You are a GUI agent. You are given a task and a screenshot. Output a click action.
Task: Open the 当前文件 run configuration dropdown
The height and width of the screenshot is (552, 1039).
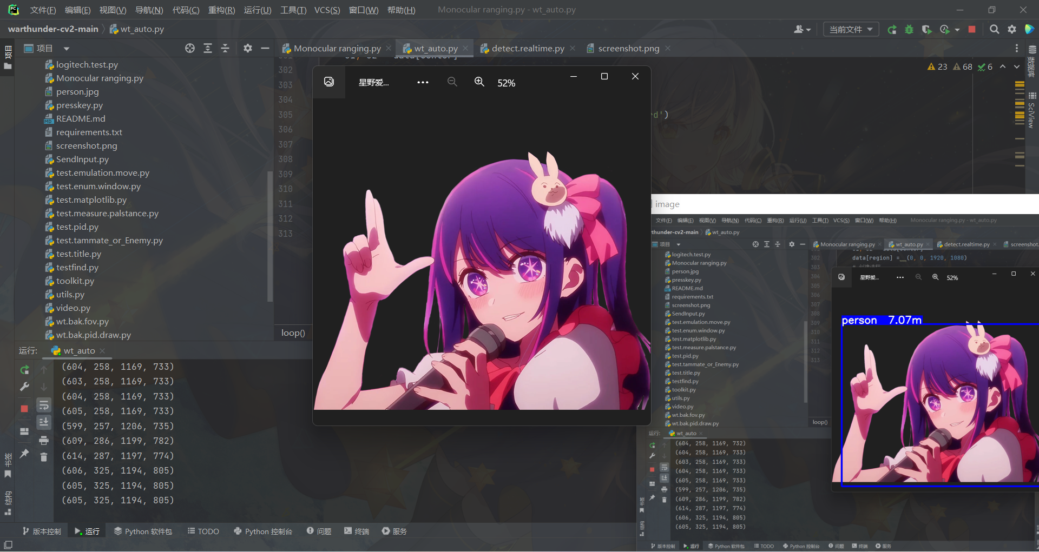(x=850, y=29)
